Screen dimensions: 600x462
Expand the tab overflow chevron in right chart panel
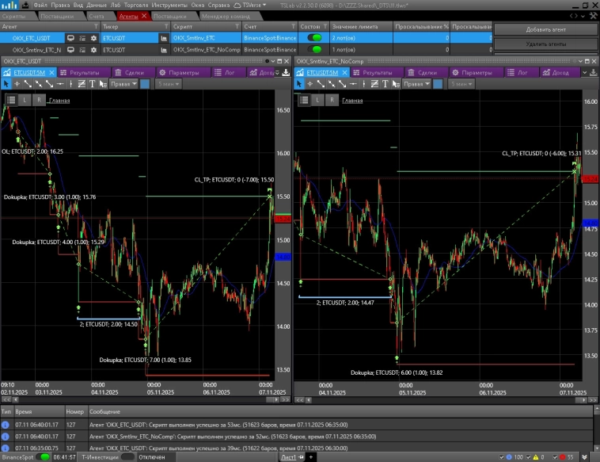[x=583, y=72]
